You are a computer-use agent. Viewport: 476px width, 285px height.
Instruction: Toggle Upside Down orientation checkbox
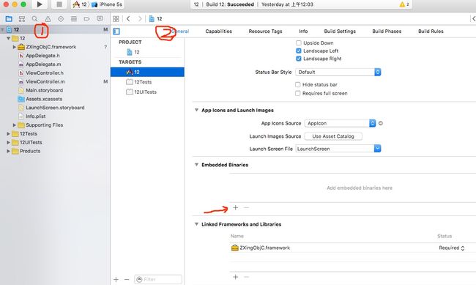[x=298, y=42]
